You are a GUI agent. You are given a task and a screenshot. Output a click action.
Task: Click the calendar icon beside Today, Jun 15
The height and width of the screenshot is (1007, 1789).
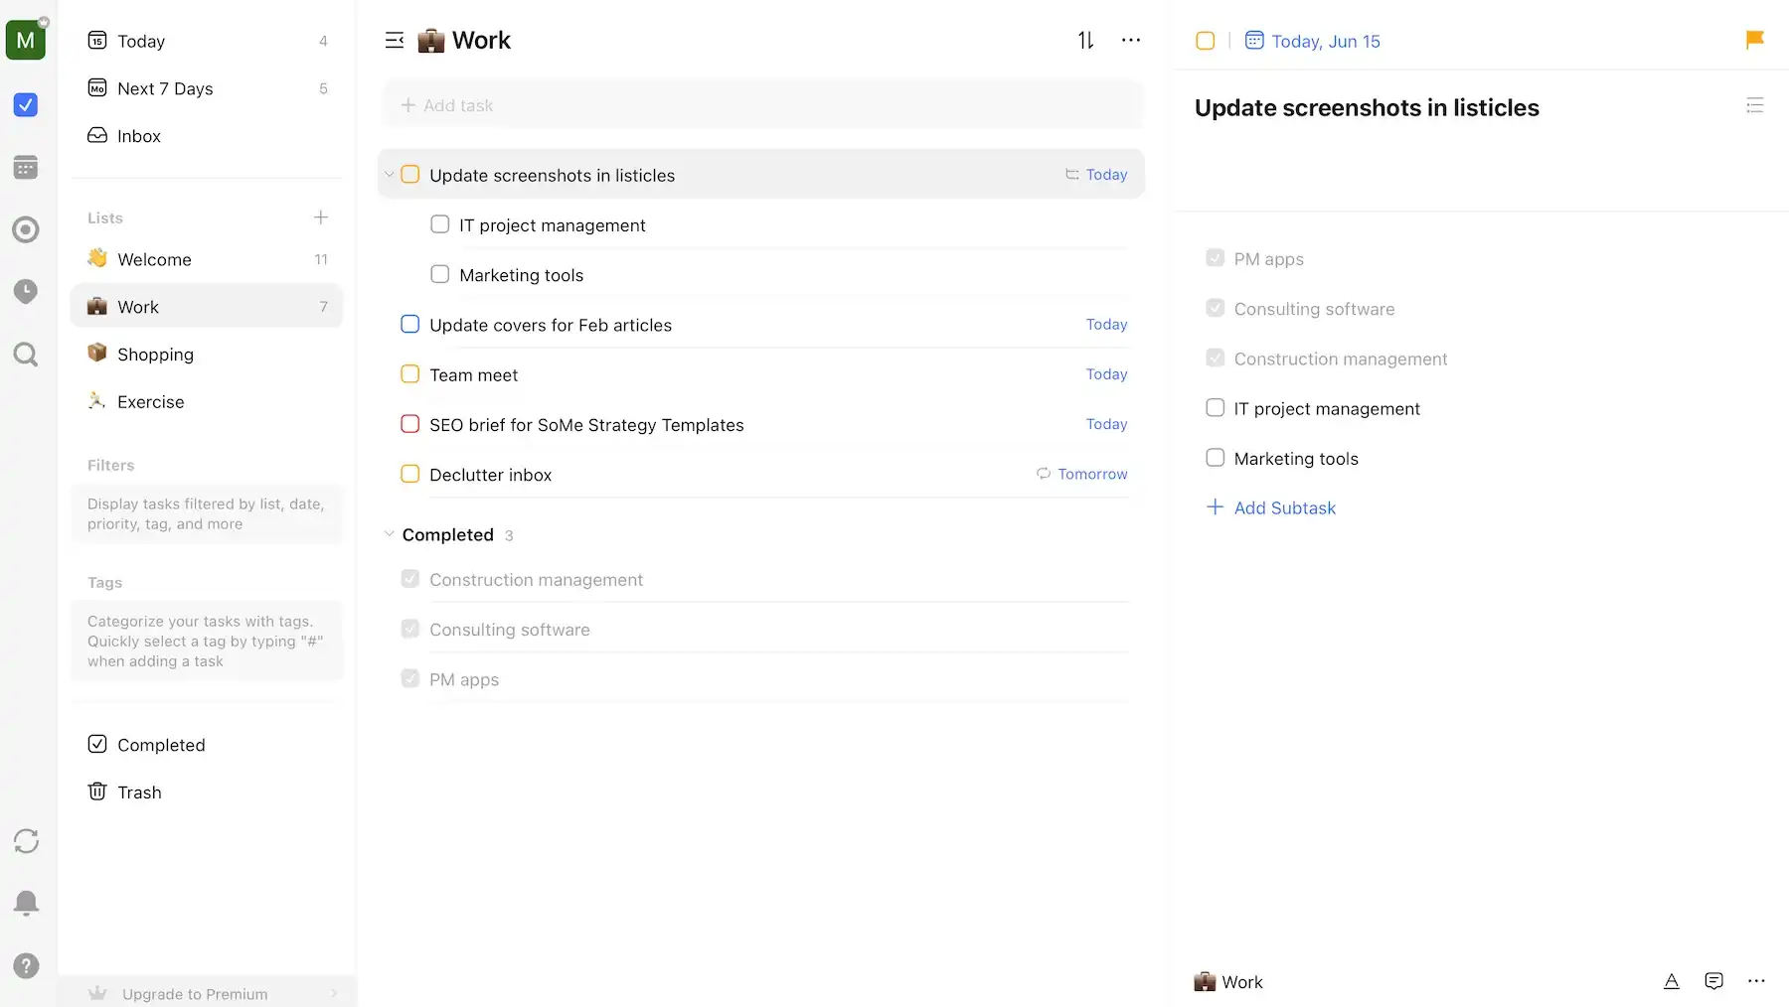point(1254,41)
